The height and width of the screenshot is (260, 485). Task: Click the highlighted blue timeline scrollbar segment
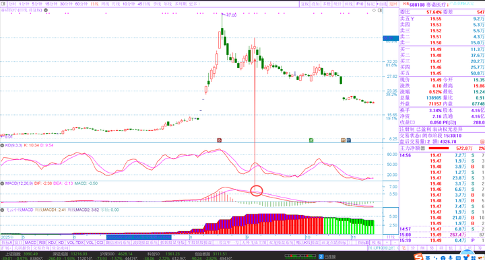point(139,237)
